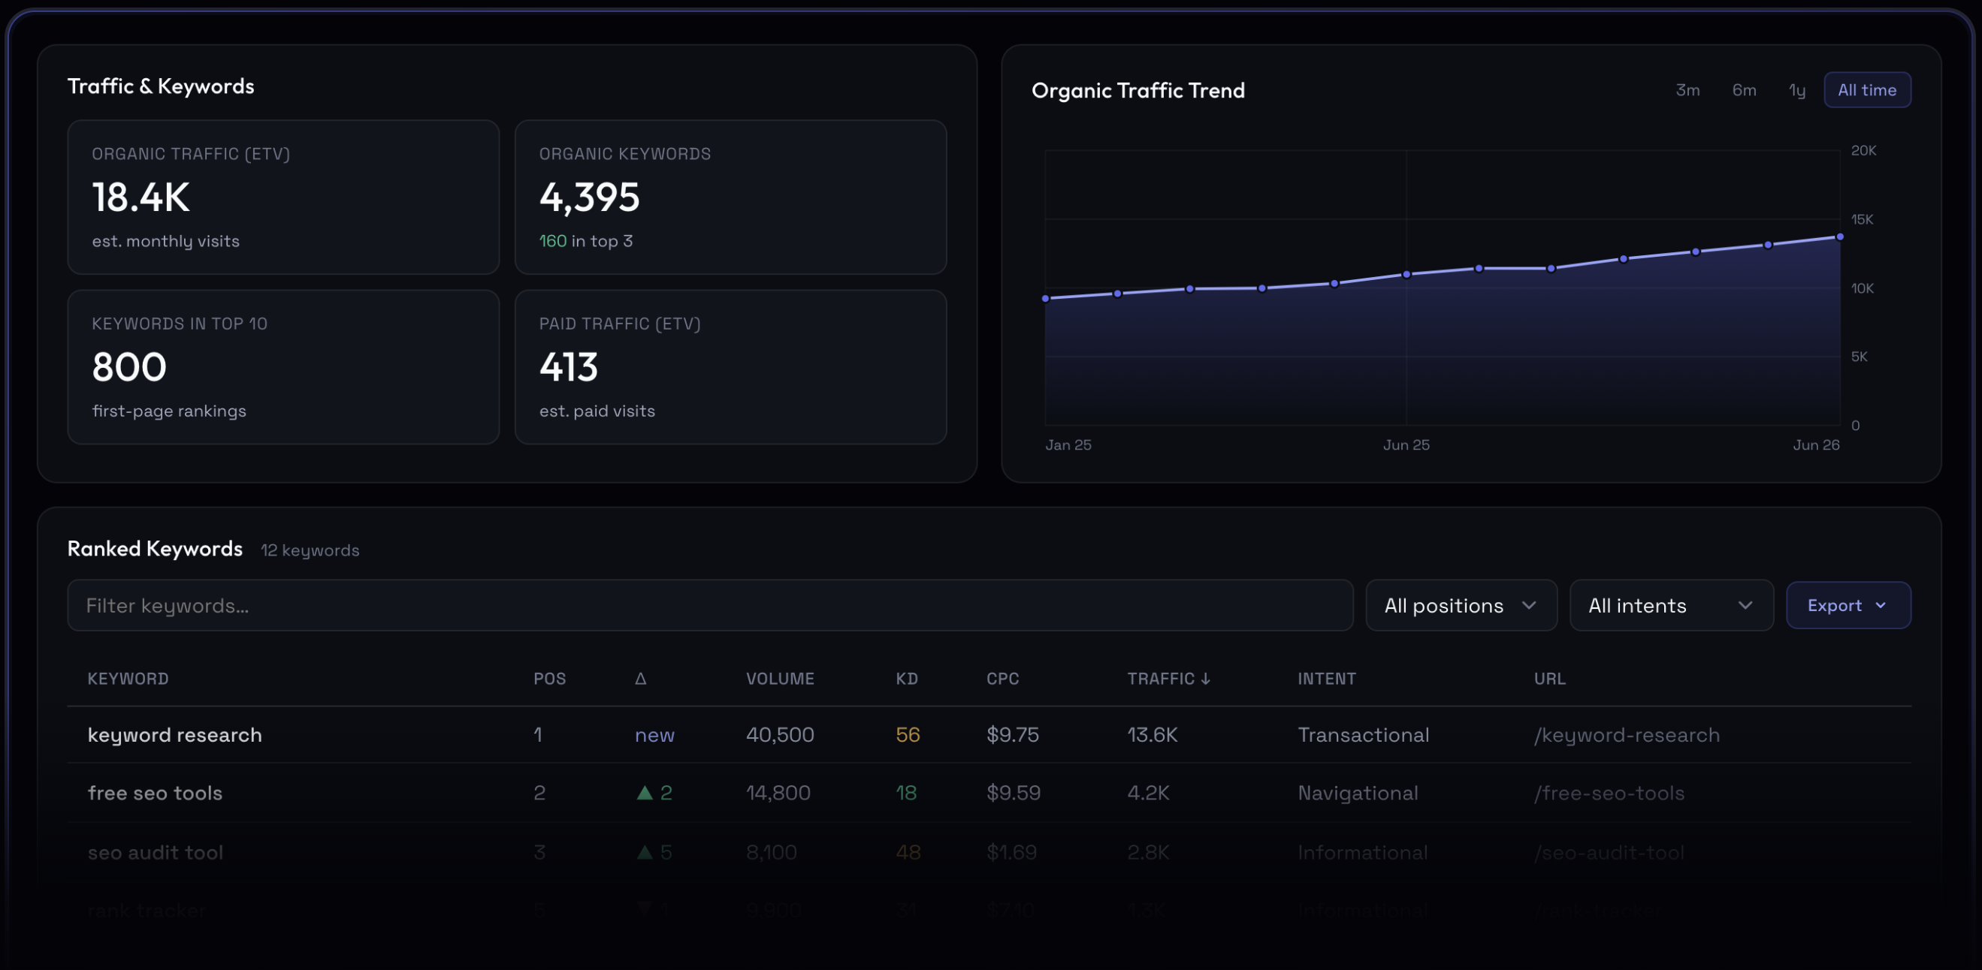Click the '12 keywords' count label
The width and height of the screenshot is (1982, 970).
[310, 550]
